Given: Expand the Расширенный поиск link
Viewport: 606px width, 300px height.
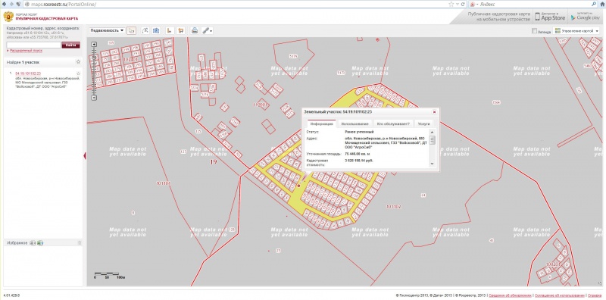Looking at the screenshot, I should (26, 51).
